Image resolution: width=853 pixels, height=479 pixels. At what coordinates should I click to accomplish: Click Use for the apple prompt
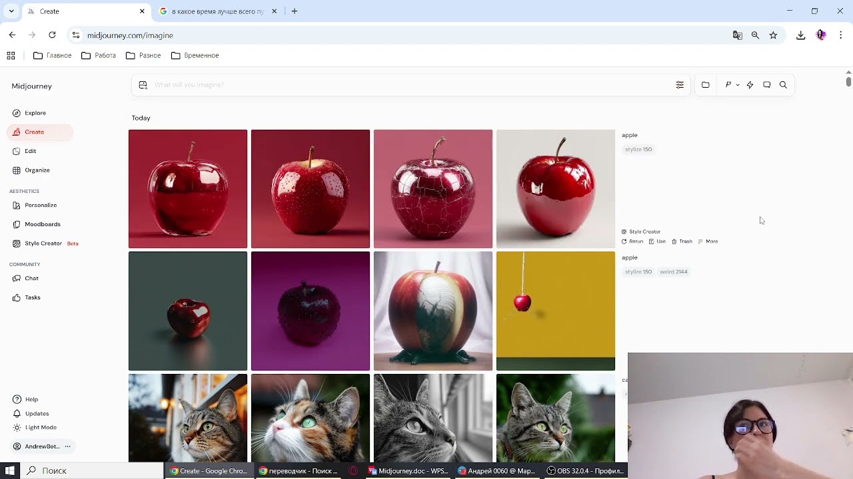(657, 241)
